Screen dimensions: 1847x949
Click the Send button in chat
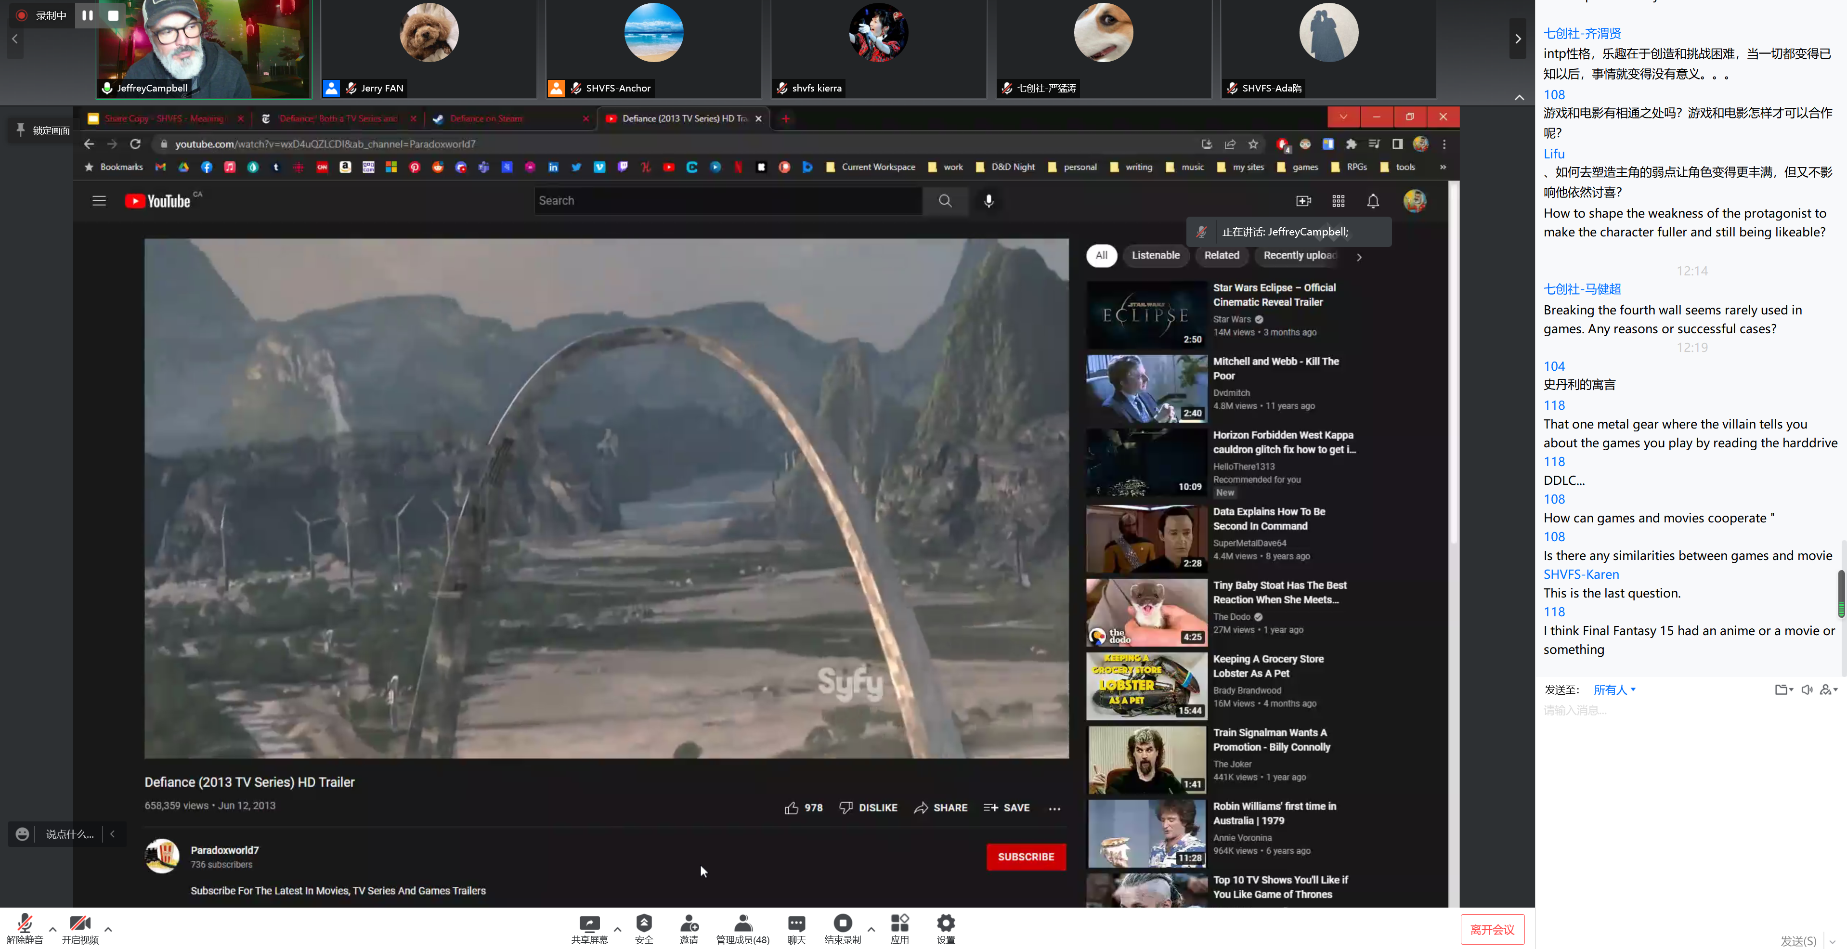pos(1797,940)
